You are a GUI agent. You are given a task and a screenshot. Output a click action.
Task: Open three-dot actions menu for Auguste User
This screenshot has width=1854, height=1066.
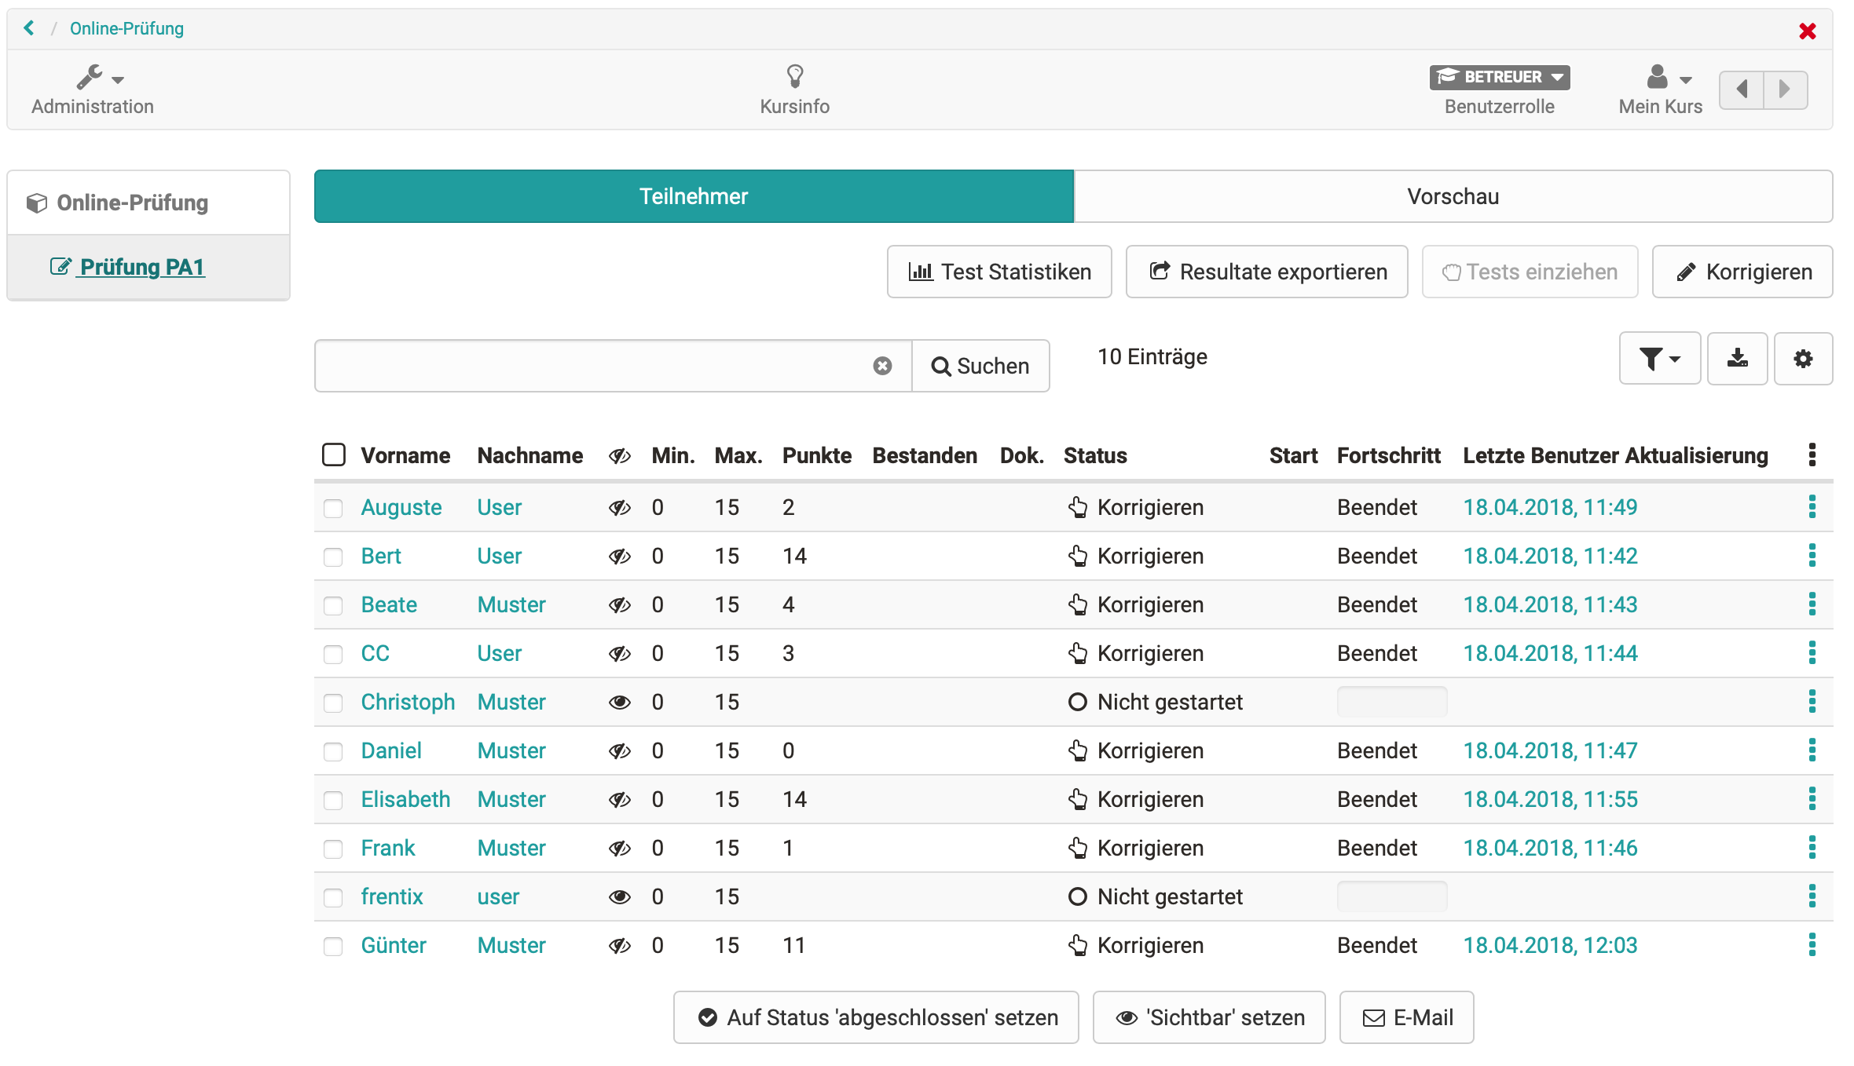click(1812, 507)
